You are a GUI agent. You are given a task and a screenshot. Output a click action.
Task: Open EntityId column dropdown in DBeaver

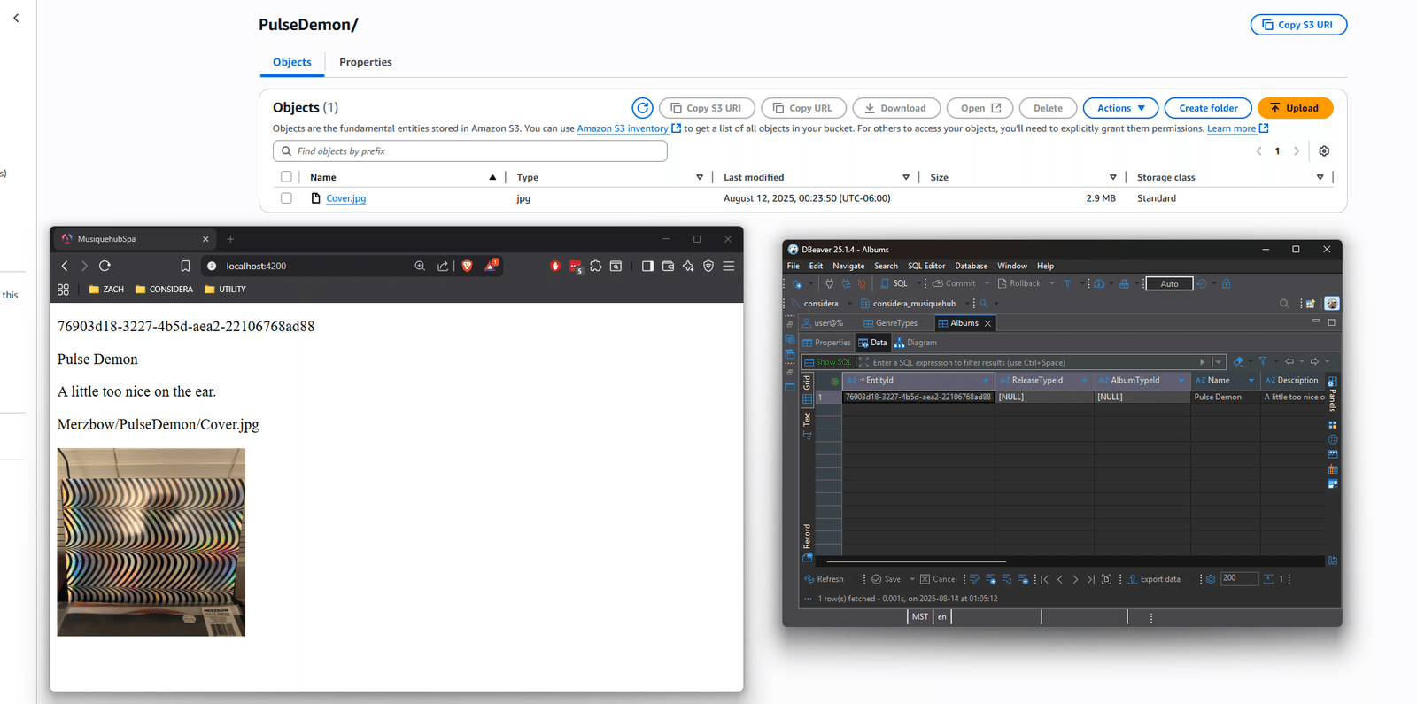coord(985,381)
